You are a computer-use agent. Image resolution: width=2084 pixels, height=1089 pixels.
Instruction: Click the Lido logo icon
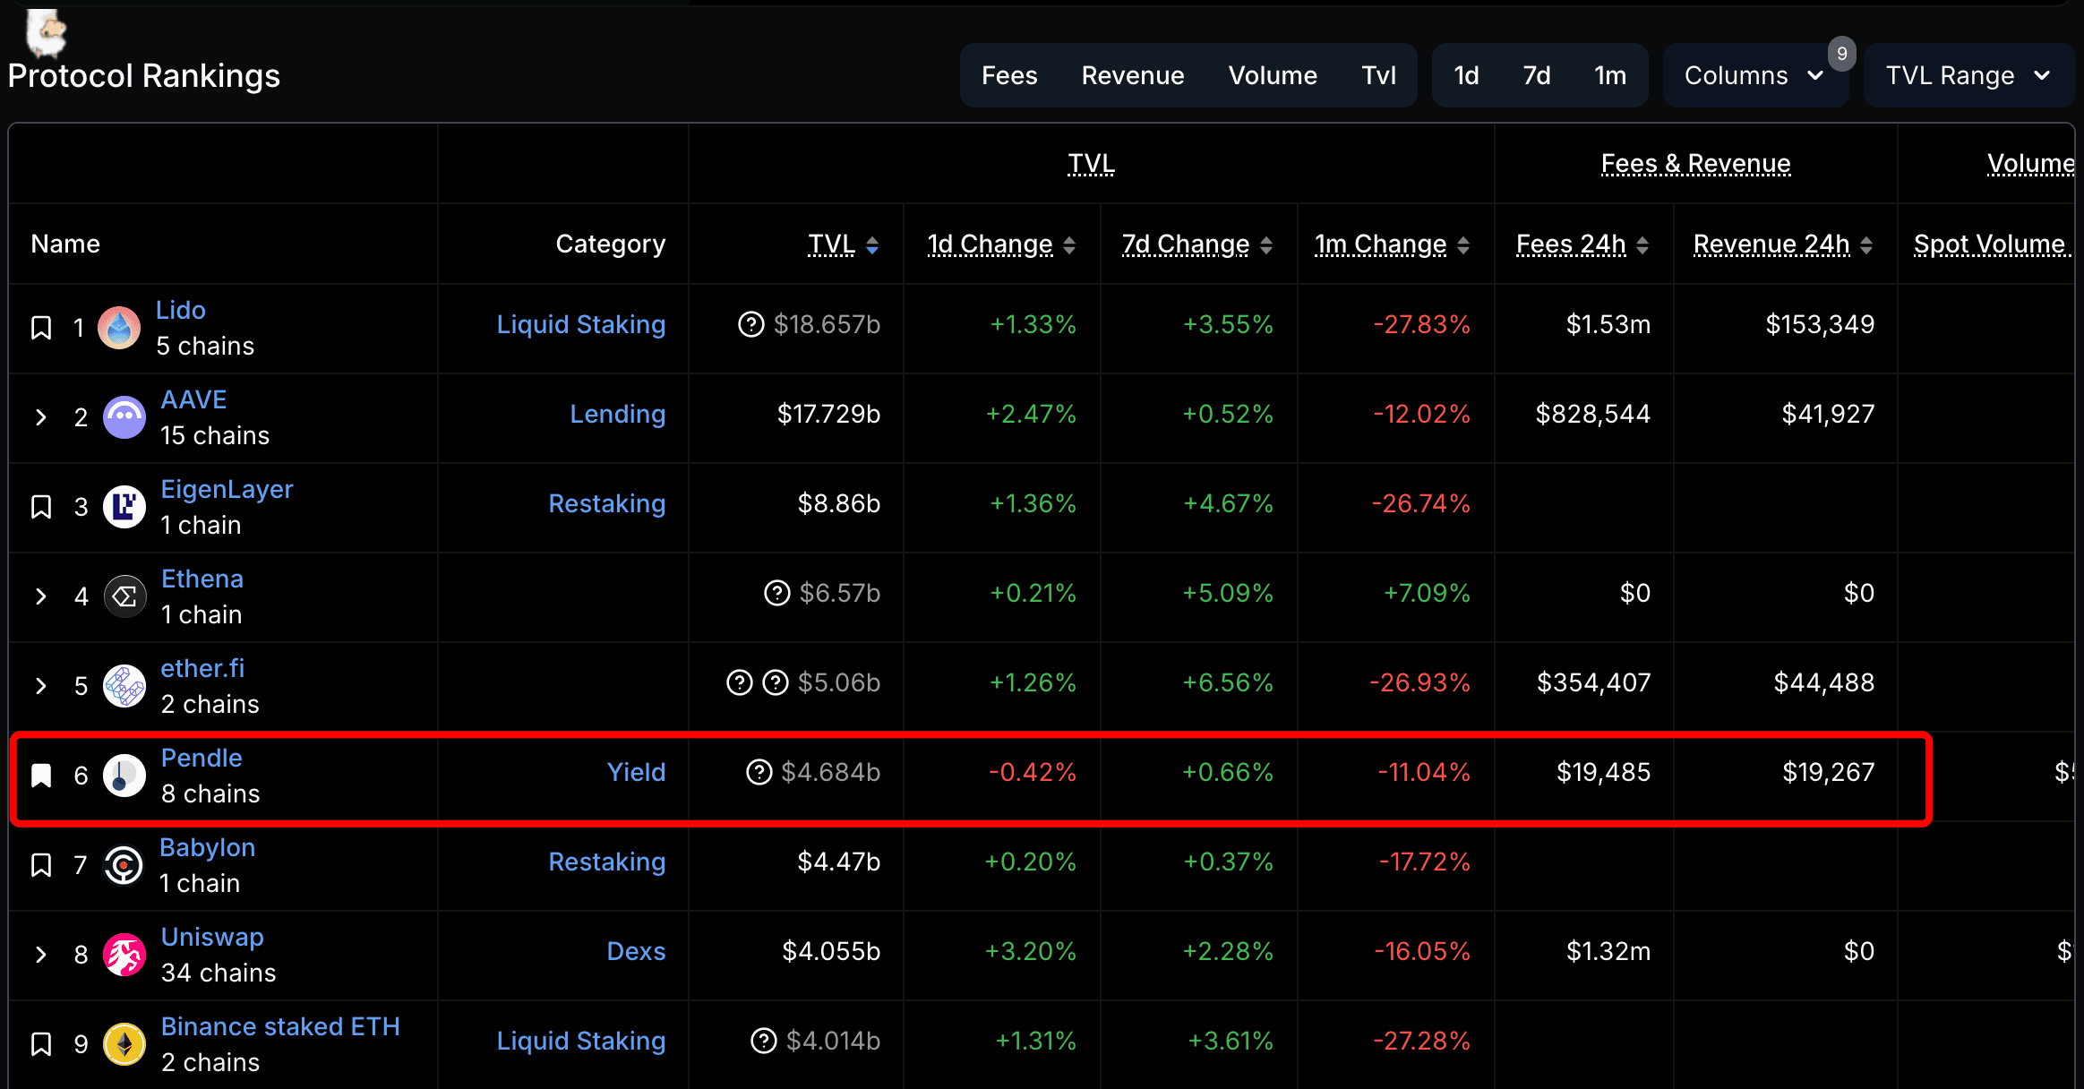(119, 328)
